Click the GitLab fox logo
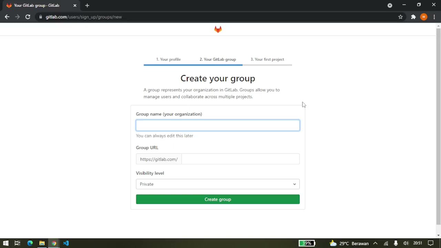Screen dimensions: 441x248 tap(218, 29)
